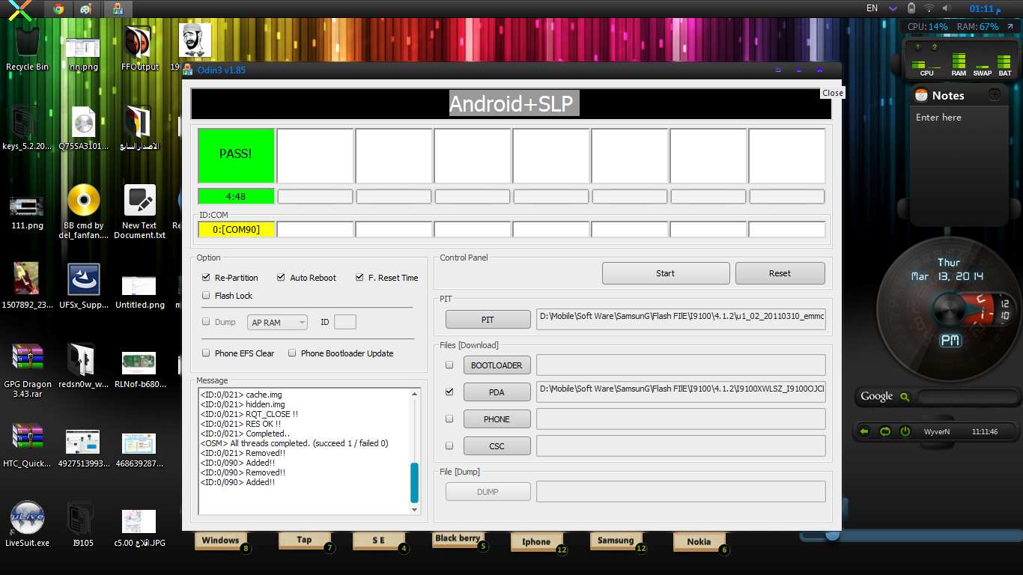The height and width of the screenshot is (575, 1023).
Task: Untick the checkbox beside PDA
Action: coord(449,392)
